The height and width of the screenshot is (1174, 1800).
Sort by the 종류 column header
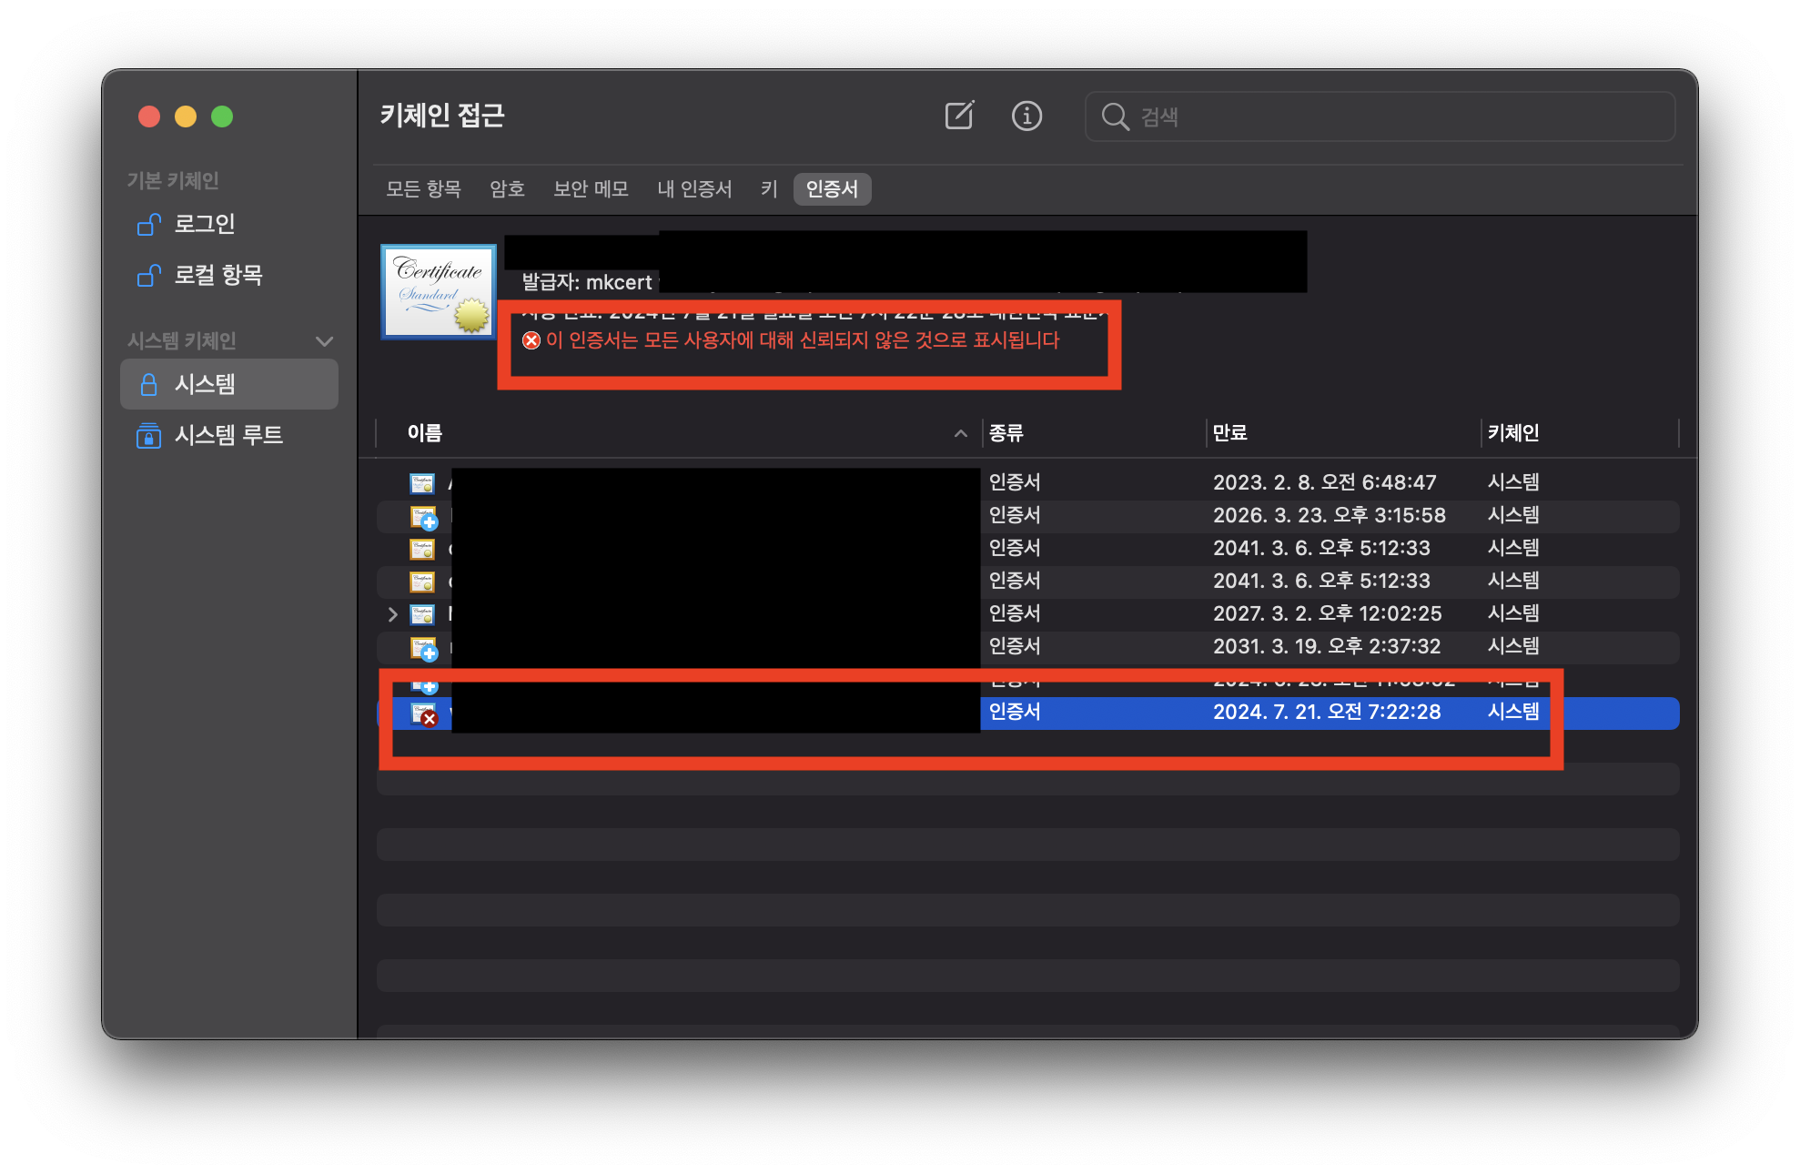click(x=1006, y=433)
